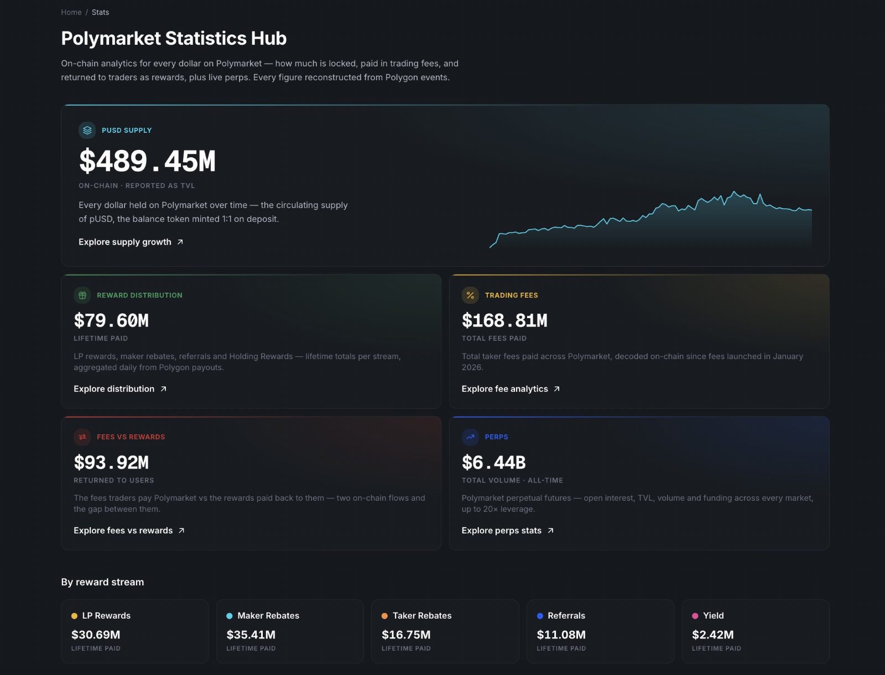Select the Taker Rebates stream card
The image size is (885, 675).
[445, 631]
